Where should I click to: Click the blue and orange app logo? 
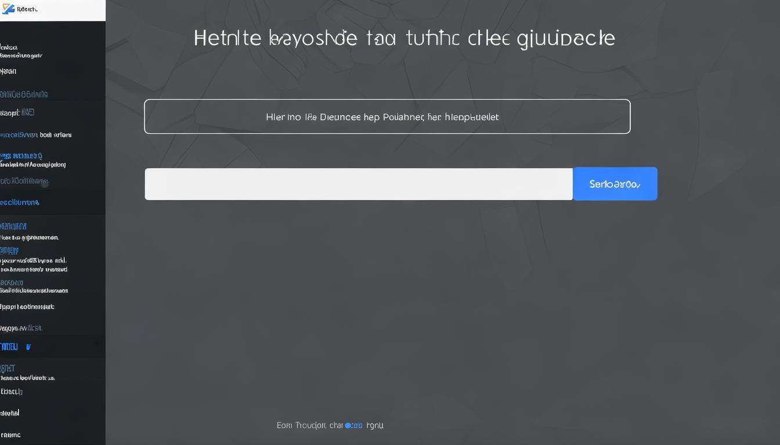tap(8, 9)
